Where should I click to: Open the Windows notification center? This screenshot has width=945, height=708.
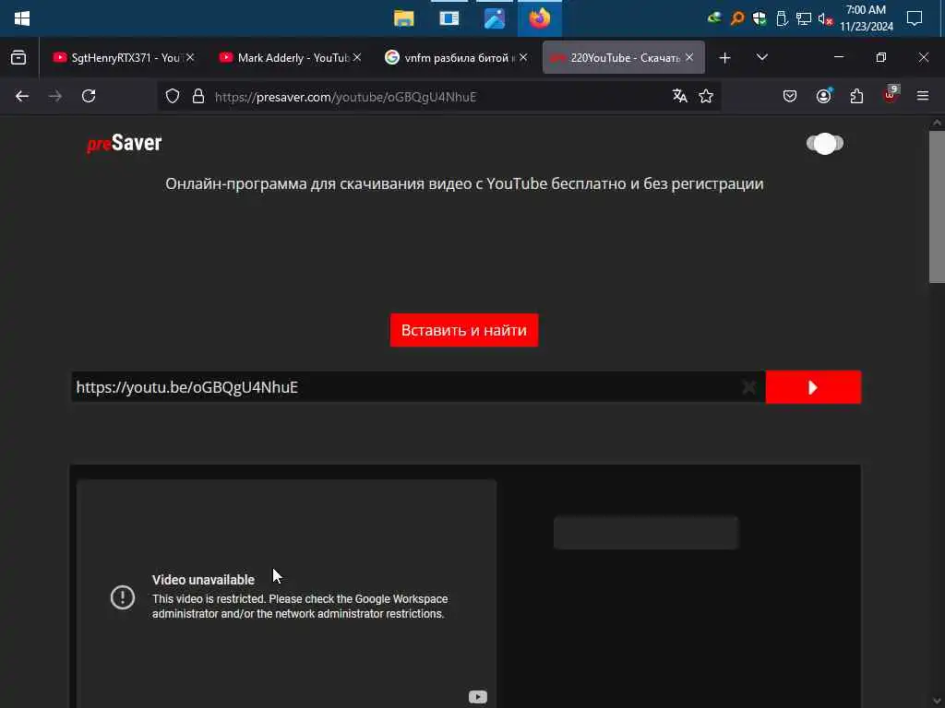coord(915,18)
